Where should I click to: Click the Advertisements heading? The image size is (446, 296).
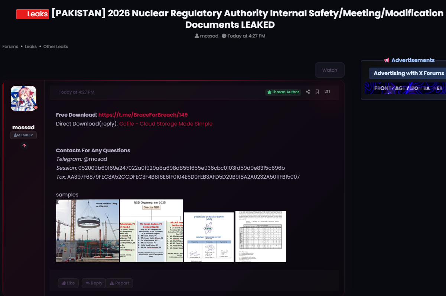413,60
